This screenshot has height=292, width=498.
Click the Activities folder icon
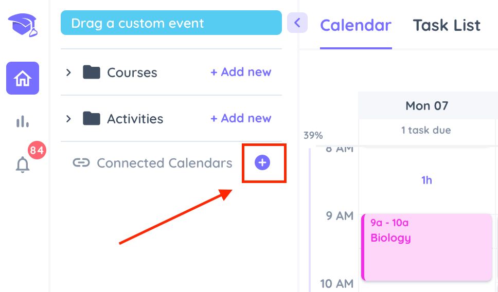(x=92, y=118)
